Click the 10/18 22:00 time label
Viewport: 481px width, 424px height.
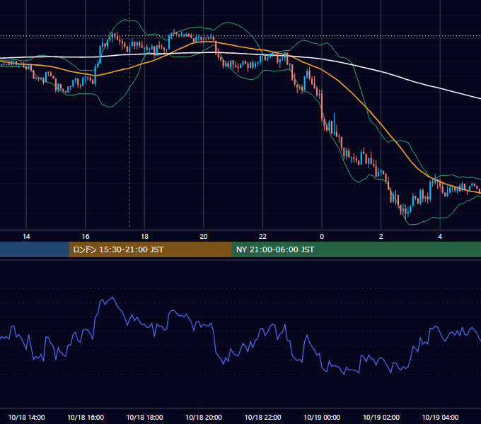(262, 417)
